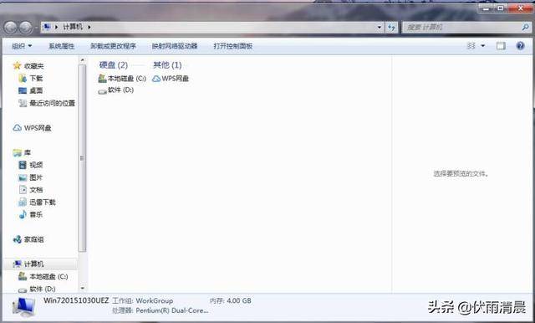535x323 pixels.
Task: Select 计算机 in the navigation pane
Action: coord(33,264)
